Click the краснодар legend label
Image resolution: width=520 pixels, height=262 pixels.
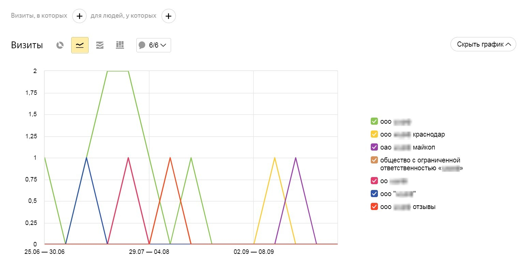pos(429,135)
